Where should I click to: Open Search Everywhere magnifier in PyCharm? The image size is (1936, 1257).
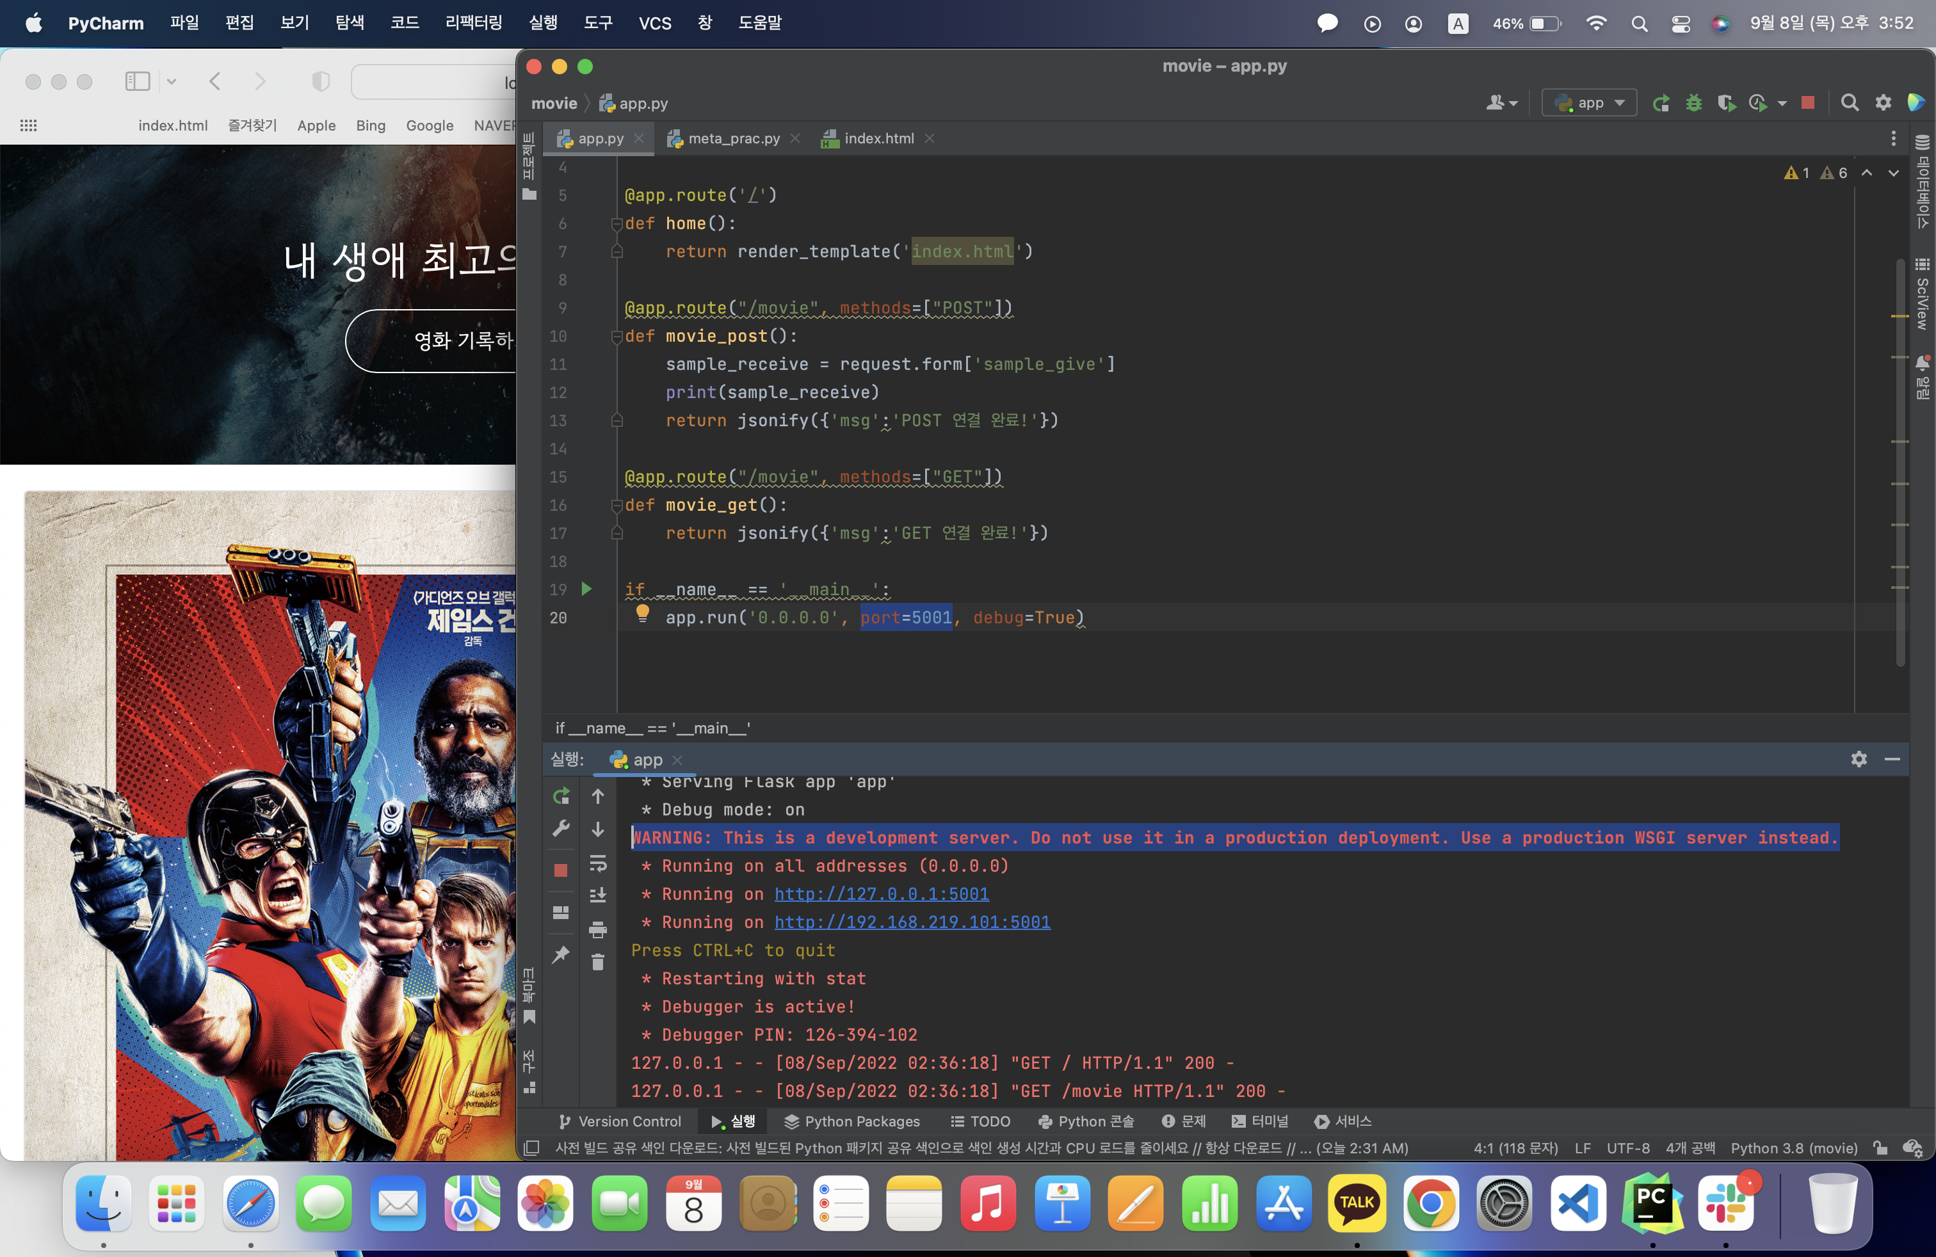1850,102
